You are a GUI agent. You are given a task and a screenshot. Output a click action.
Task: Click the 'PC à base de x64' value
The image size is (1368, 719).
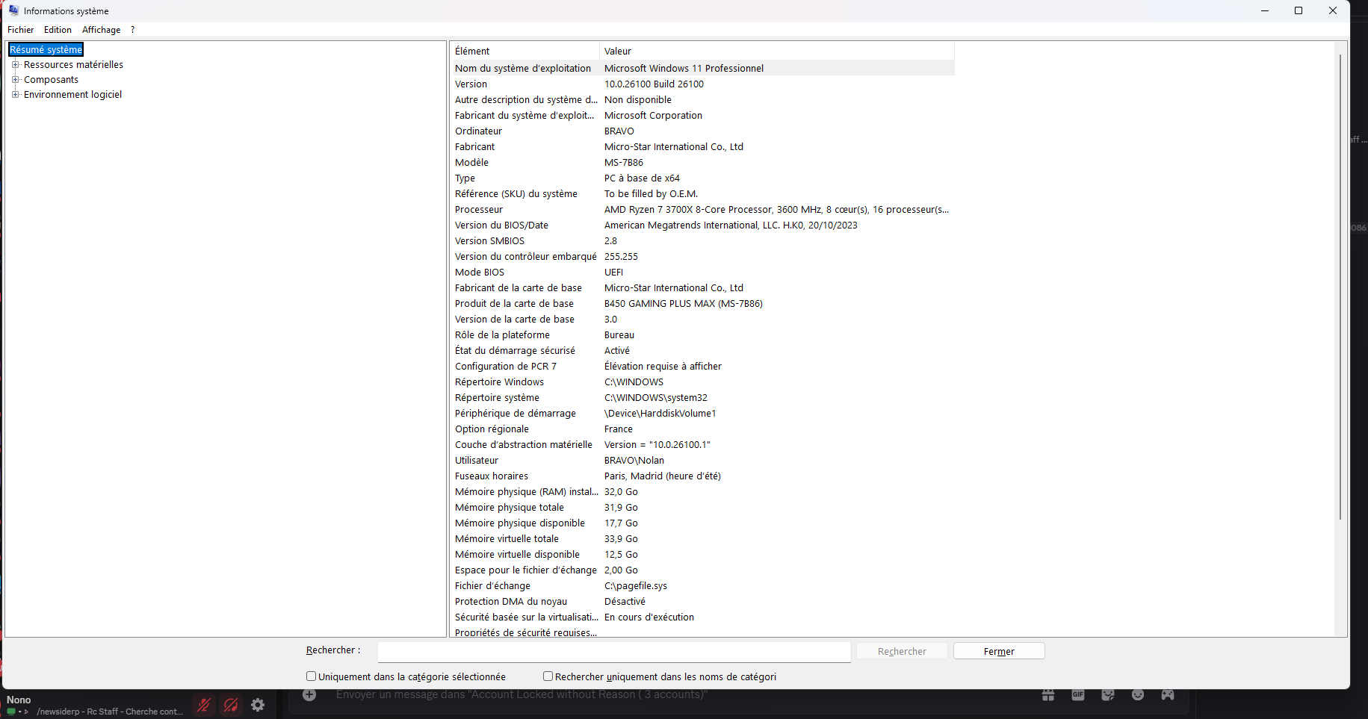click(642, 178)
